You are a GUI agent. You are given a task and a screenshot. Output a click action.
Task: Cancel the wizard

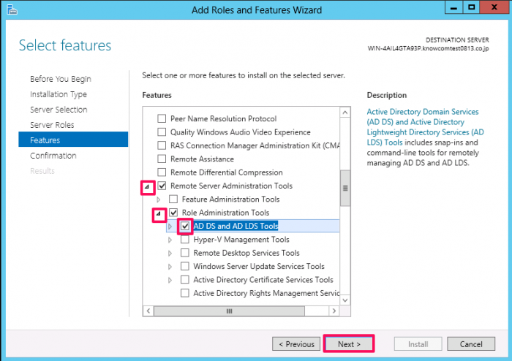(x=471, y=343)
